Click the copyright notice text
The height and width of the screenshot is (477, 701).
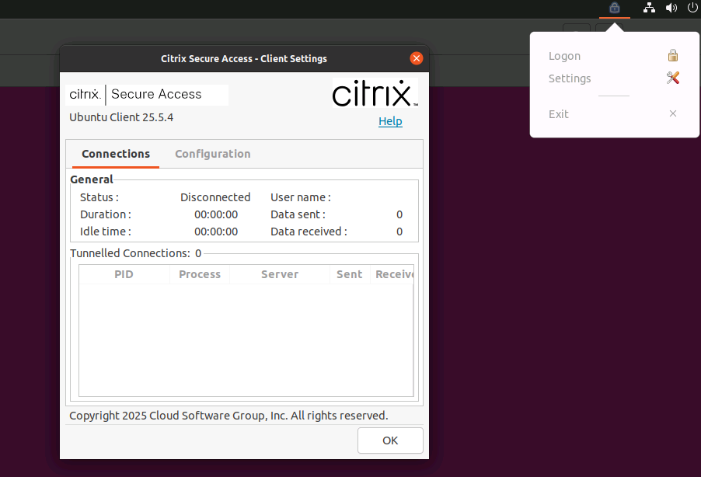tap(228, 416)
